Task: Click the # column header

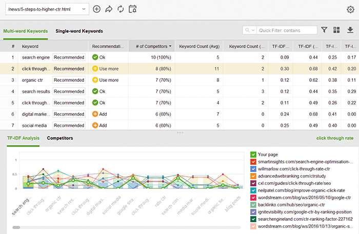Action: tap(13, 47)
